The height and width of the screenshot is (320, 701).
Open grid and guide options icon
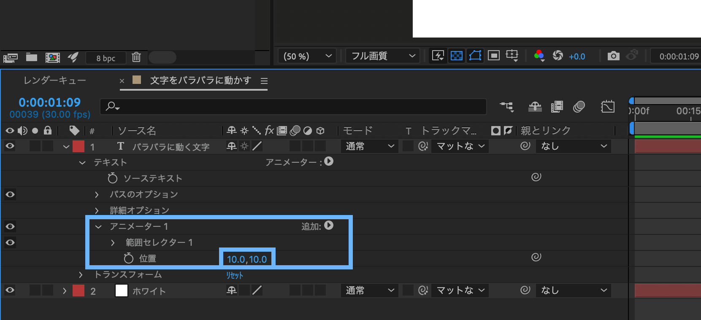pyautogui.click(x=512, y=56)
